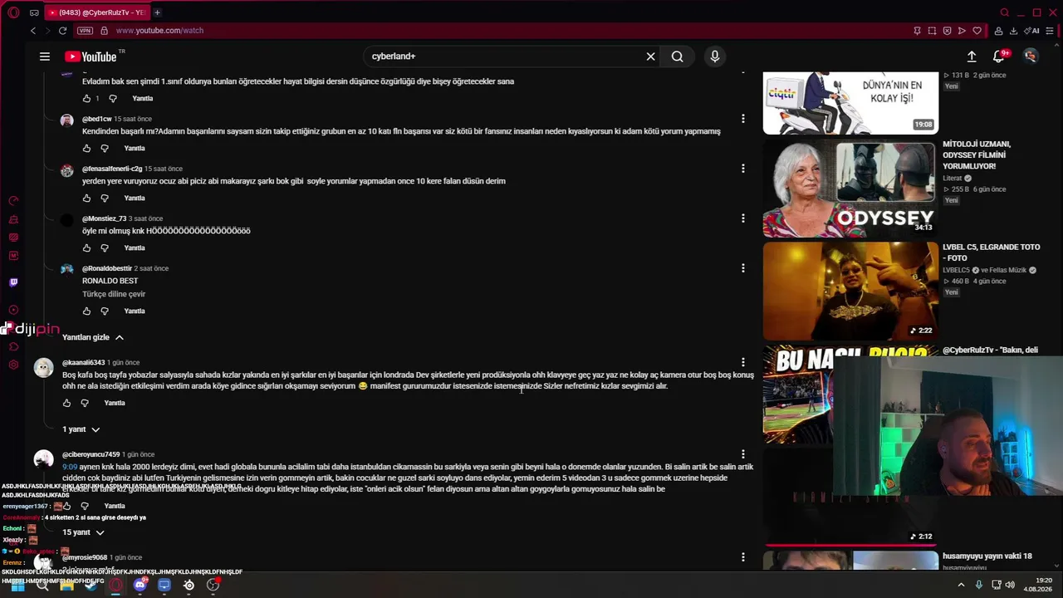
Task: Open the YouTube guide hamburger menu
Action: click(45, 56)
